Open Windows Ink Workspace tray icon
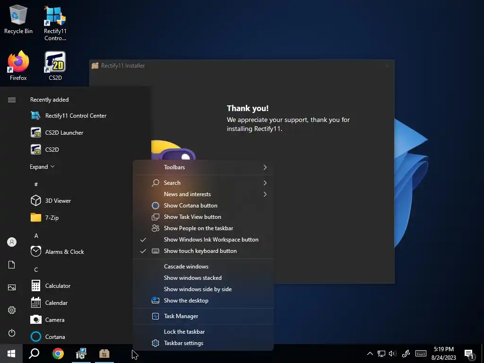 coord(406,354)
